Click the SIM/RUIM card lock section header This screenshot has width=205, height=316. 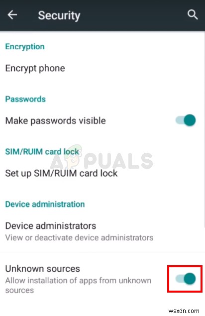click(42, 152)
